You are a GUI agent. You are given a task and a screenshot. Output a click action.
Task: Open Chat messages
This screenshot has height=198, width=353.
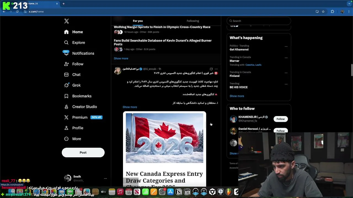(x=72, y=75)
